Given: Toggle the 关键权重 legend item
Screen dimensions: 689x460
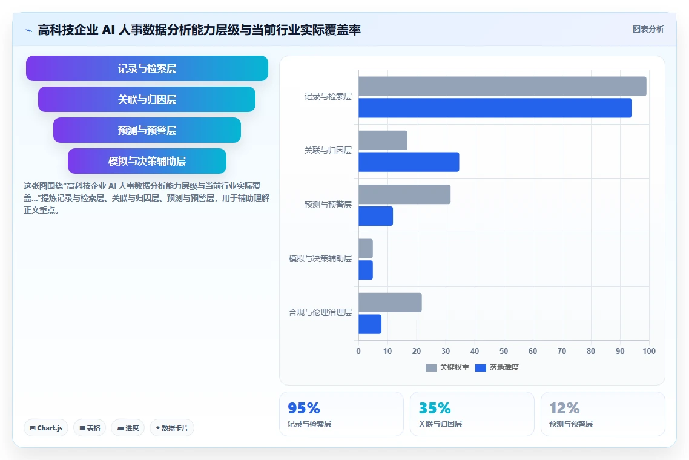Looking at the screenshot, I should 447,367.
